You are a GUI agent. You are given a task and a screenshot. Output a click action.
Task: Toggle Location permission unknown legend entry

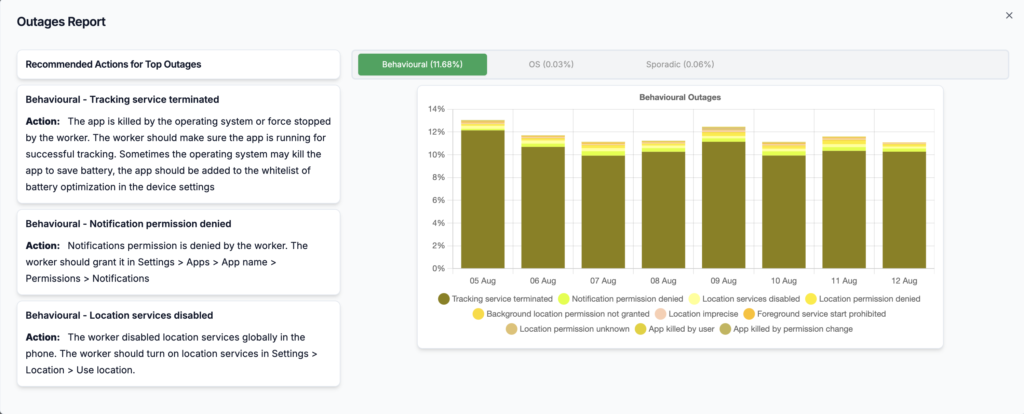(x=568, y=329)
